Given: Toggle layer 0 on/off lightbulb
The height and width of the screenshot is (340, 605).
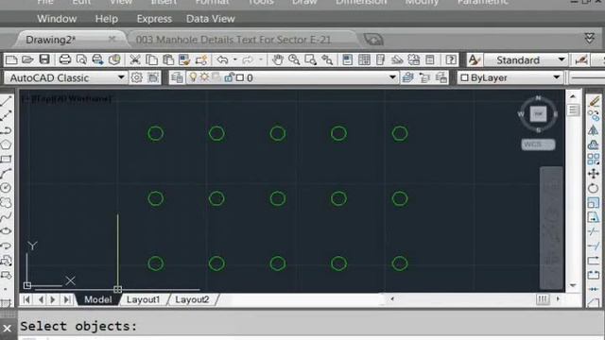Looking at the screenshot, I should [193, 77].
